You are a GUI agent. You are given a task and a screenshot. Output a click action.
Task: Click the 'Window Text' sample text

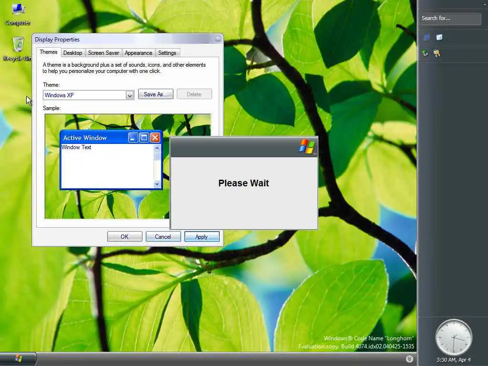pos(76,147)
